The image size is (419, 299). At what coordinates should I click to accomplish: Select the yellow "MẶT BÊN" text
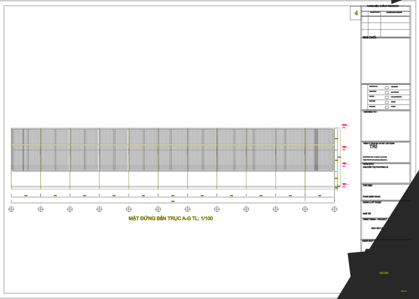384,273
